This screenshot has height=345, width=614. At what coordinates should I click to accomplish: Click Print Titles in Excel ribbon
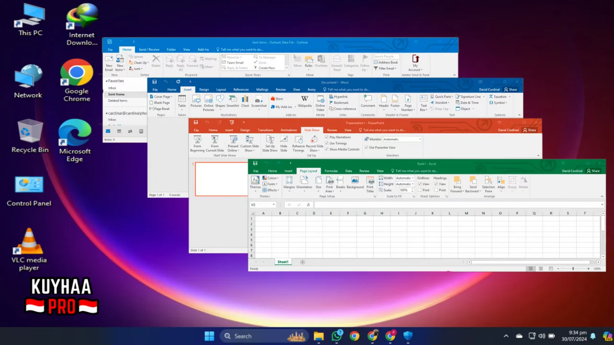pyautogui.click(x=370, y=184)
